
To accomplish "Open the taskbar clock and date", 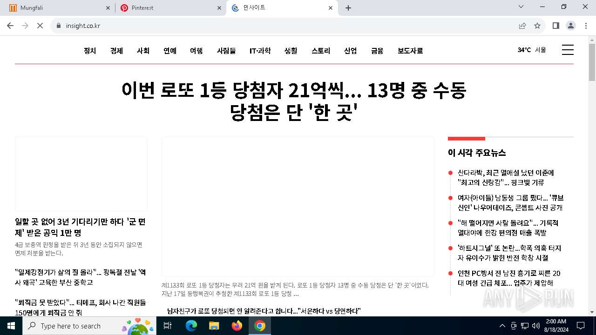I will click(x=556, y=326).
